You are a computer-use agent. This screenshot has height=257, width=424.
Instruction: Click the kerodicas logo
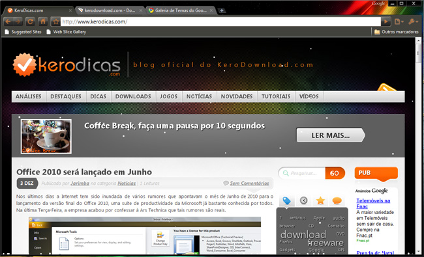point(67,65)
